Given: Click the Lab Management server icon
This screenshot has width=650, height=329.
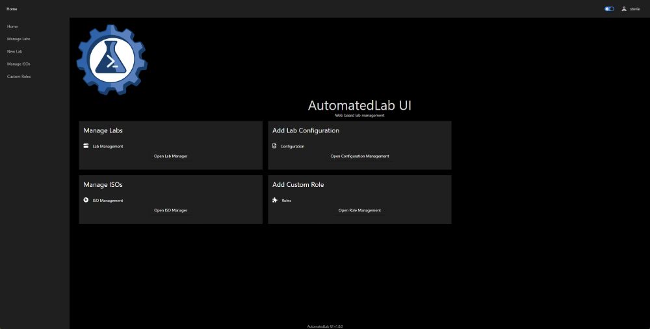Looking at the screenshot, I should pyautogui.click(x=86, y=145).
